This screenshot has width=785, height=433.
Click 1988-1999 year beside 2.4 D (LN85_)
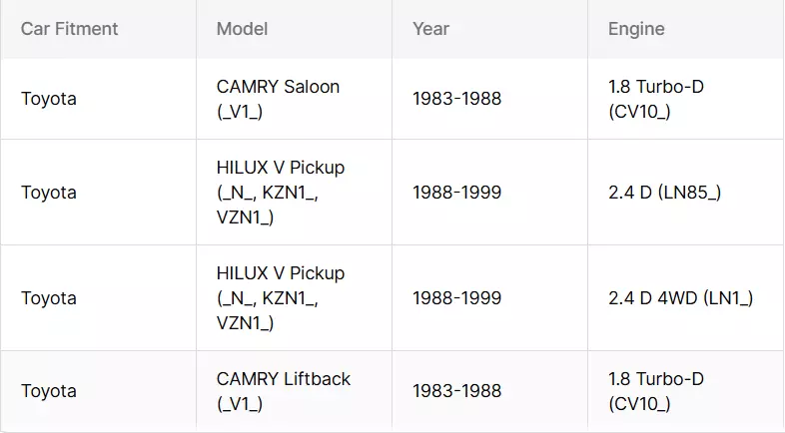(x=456, y=193)
